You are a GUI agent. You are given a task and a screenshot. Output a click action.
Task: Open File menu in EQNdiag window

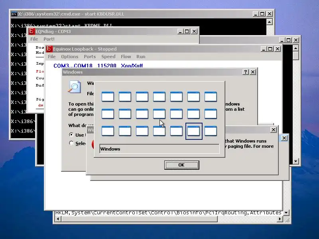coord(34,39)
